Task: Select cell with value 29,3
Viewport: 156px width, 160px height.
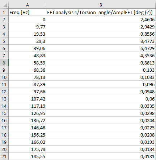Action: tap(28, 41)
